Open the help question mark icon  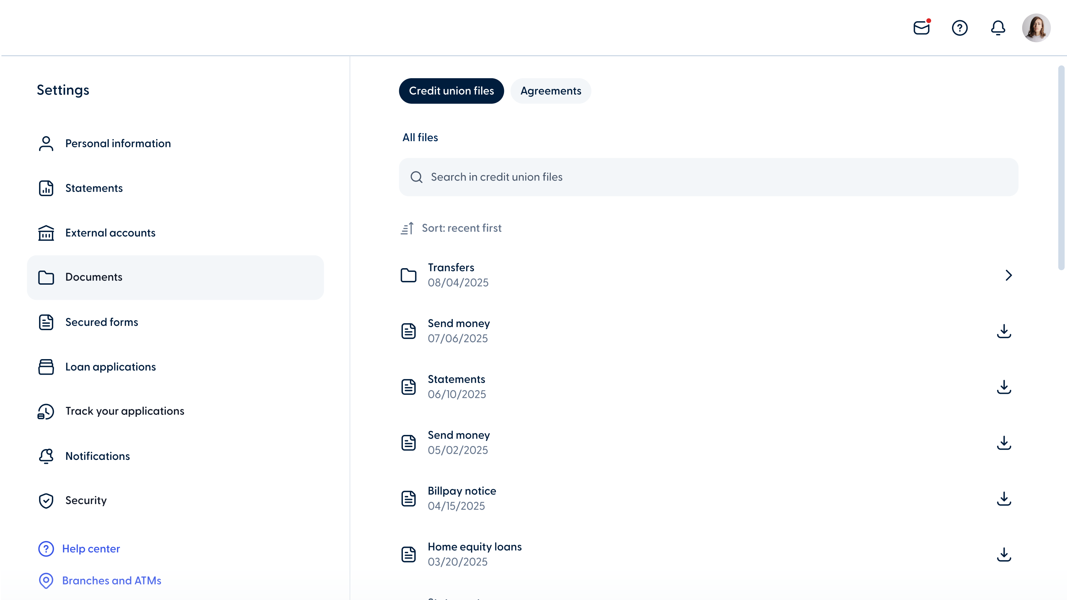coord(960,28)
